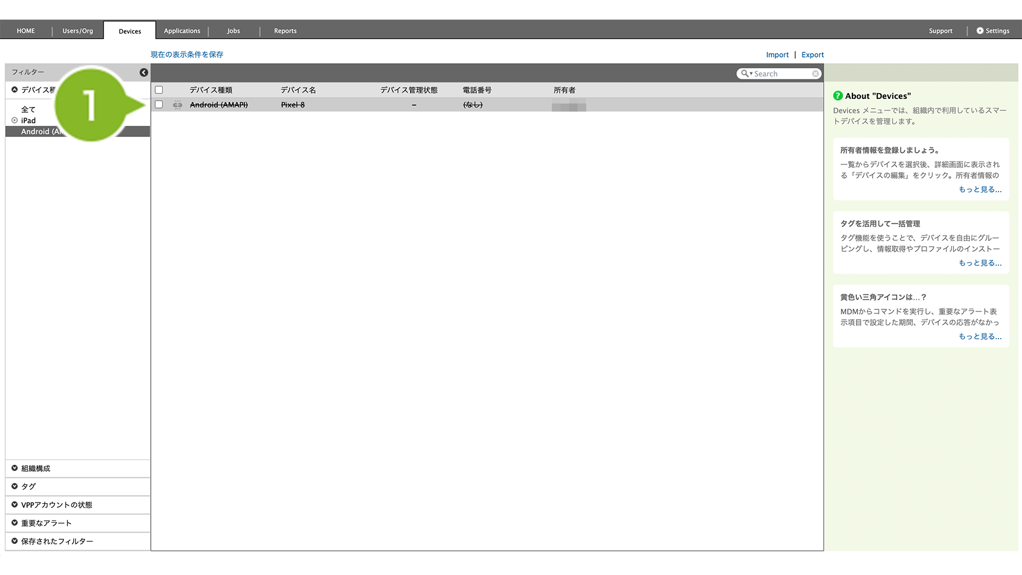Click the Import link

click(777, 55)
